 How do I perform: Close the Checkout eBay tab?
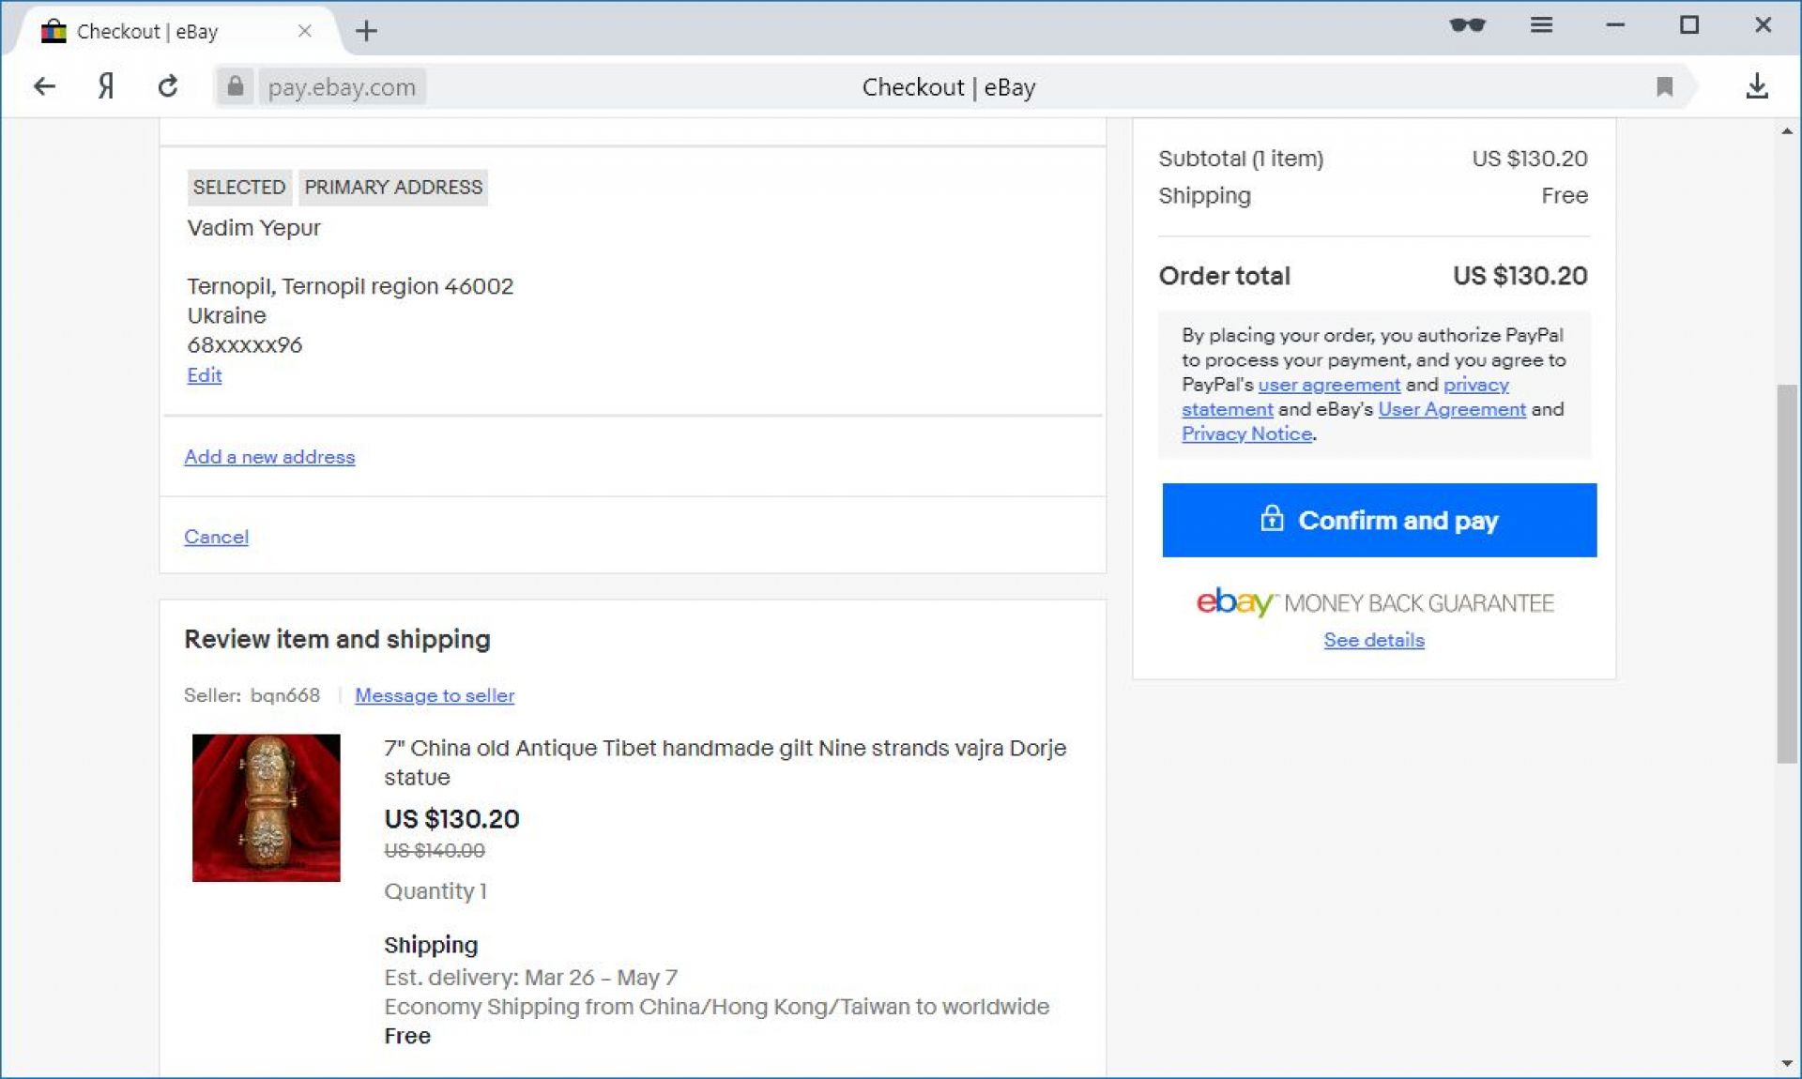coord(304,31)
